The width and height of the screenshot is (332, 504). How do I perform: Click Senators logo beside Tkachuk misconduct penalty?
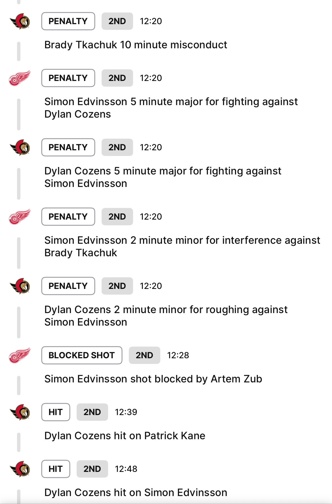20,21
